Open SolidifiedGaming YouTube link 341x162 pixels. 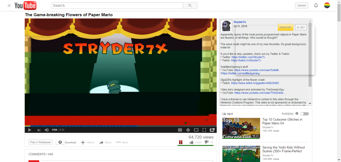click(257, 70)
